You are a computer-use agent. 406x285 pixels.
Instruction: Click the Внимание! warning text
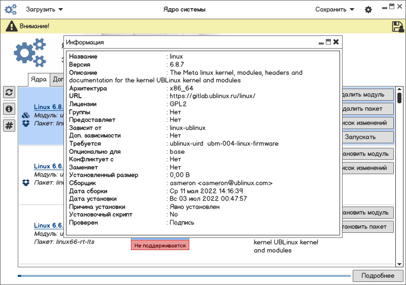coord(35,26)
